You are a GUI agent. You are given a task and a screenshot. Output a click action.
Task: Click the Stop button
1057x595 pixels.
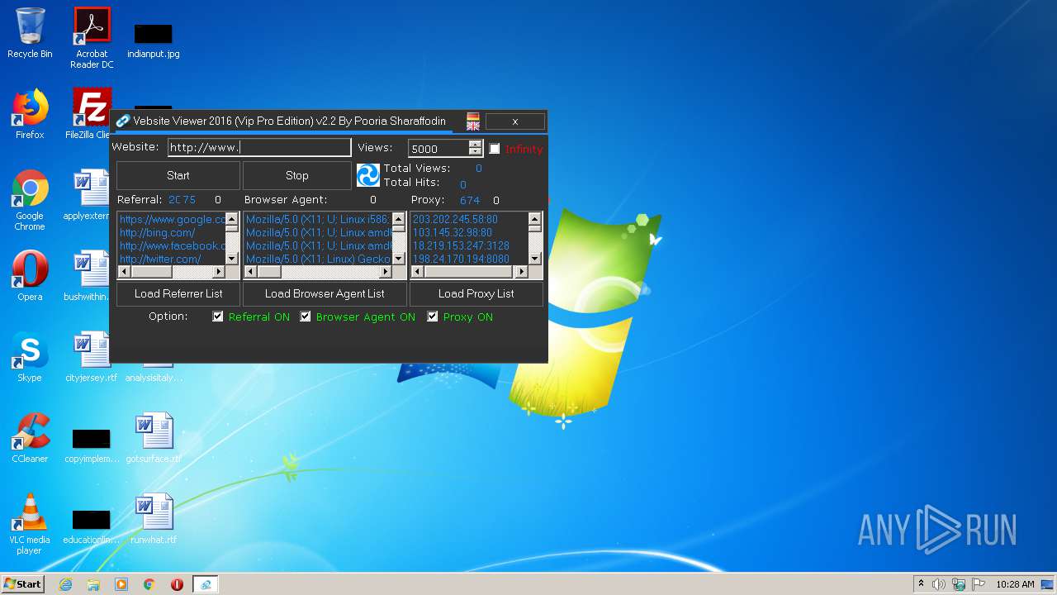(297, 175)
